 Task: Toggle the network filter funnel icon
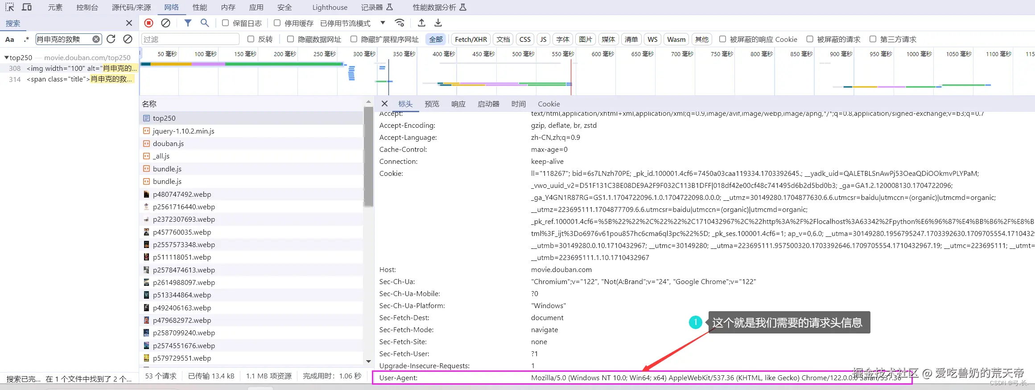[188, 23]
